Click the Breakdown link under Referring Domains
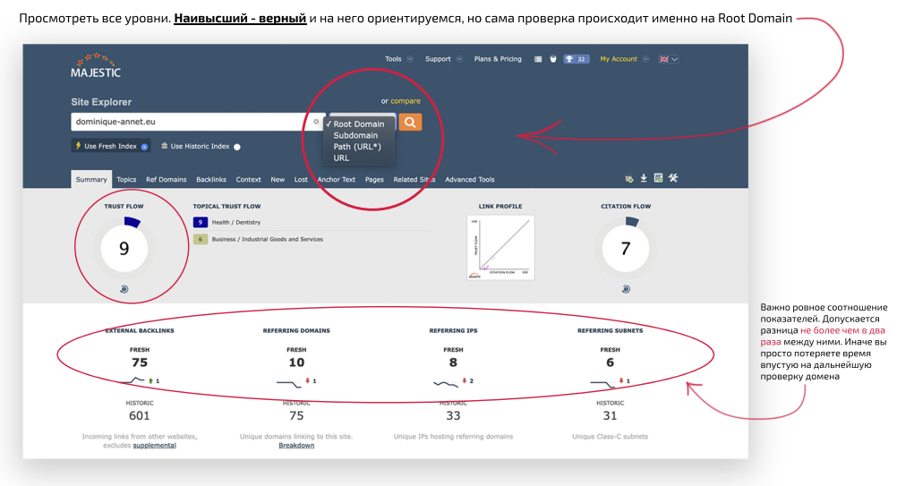The height and width of the screenshot is (486, 914). [x=296, y=445]
